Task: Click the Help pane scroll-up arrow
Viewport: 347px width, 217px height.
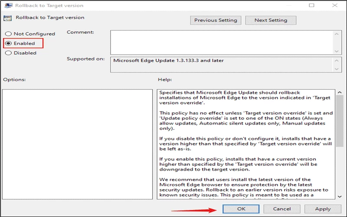Action: tap(340, 92)
